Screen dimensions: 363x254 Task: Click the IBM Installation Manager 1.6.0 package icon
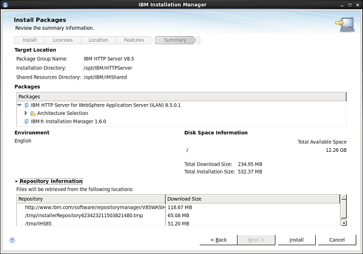pos(27,122)
